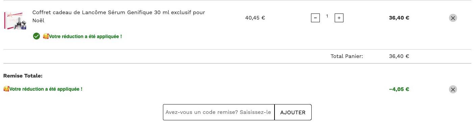Click the Remise Totale heading
476x122 pixels.
(23, 76)
